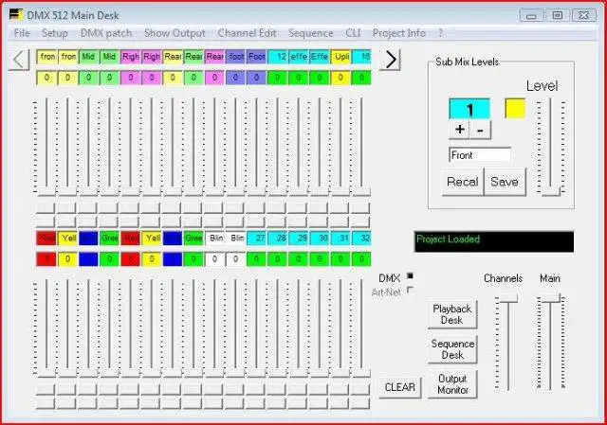
Task: Open the Playback Desk
Action: tap(452, 314)
